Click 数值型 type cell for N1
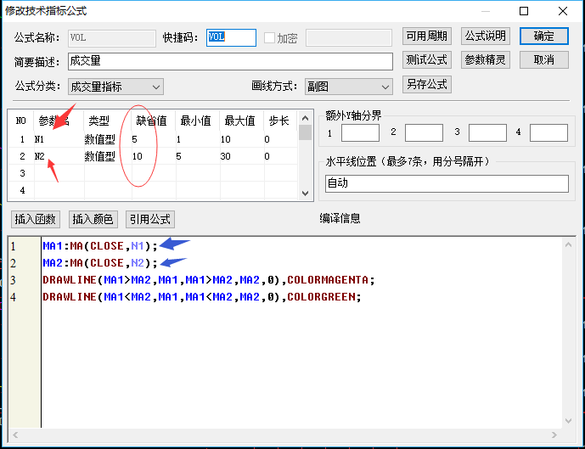Screen dimensions: 585x449 point(108,139)
